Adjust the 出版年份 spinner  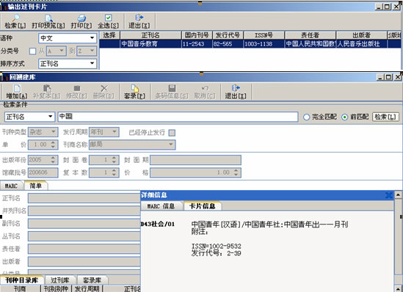click(53, 160)
